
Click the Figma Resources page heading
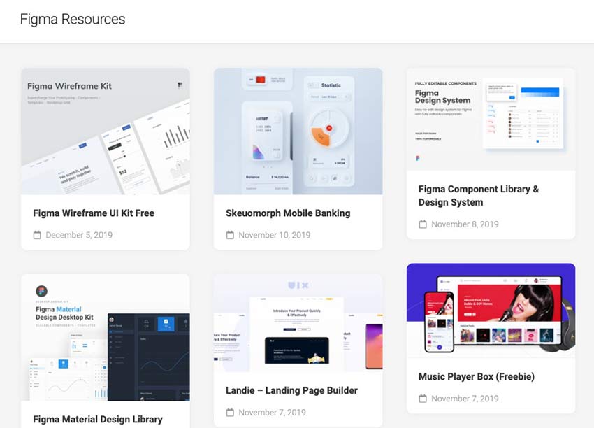pyautogui.click(x=72, y=19)
